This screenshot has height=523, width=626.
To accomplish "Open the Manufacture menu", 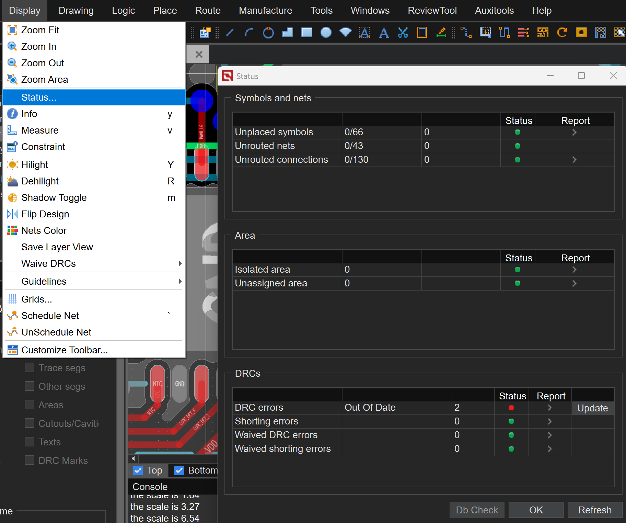I will (x=265, y=11).
